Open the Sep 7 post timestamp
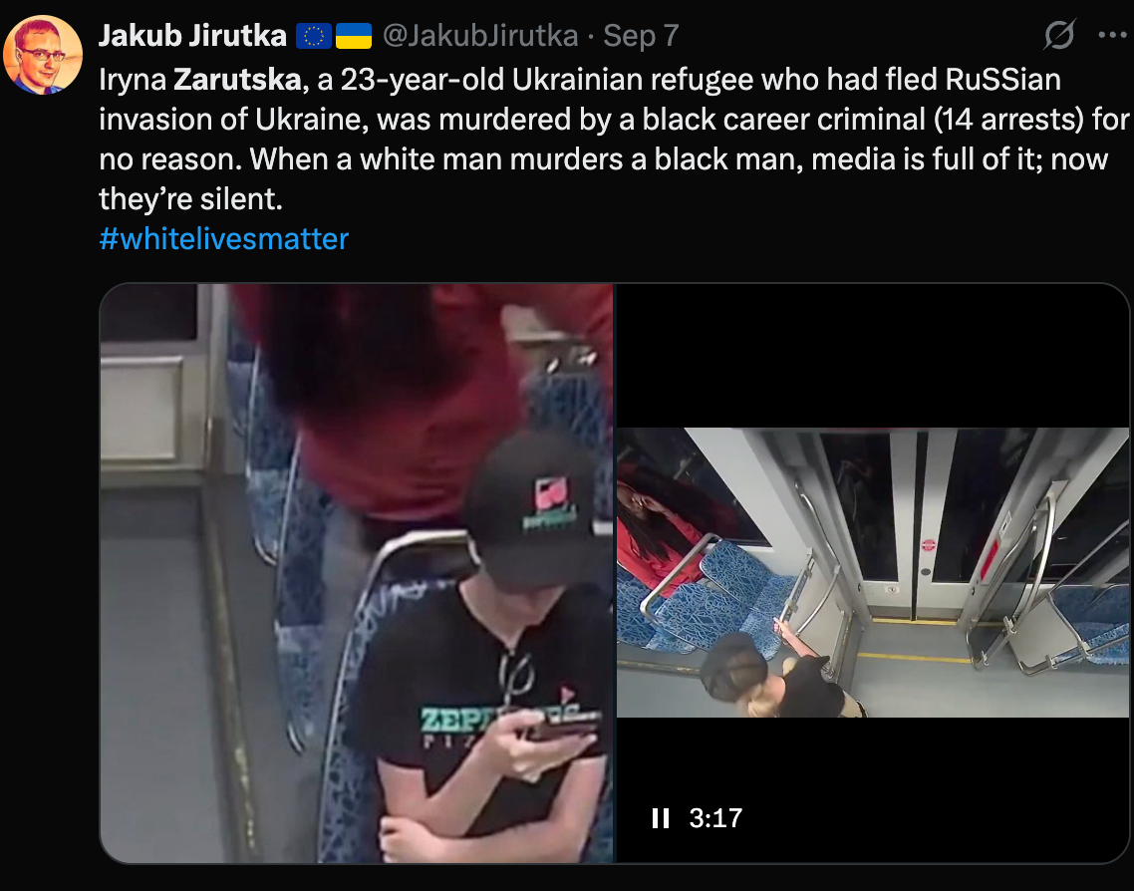The height and width of the screenshot is (891, 1134). (641, 36)
